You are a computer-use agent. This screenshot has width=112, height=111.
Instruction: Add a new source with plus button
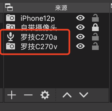[12, 95]
